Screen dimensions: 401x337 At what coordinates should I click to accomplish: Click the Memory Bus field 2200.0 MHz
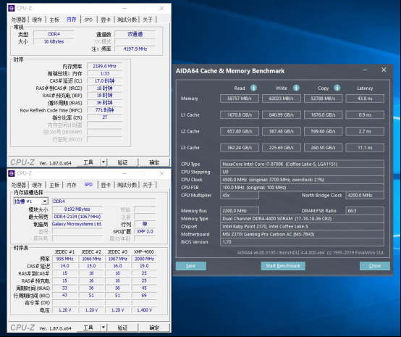click(x=240, y=211)
